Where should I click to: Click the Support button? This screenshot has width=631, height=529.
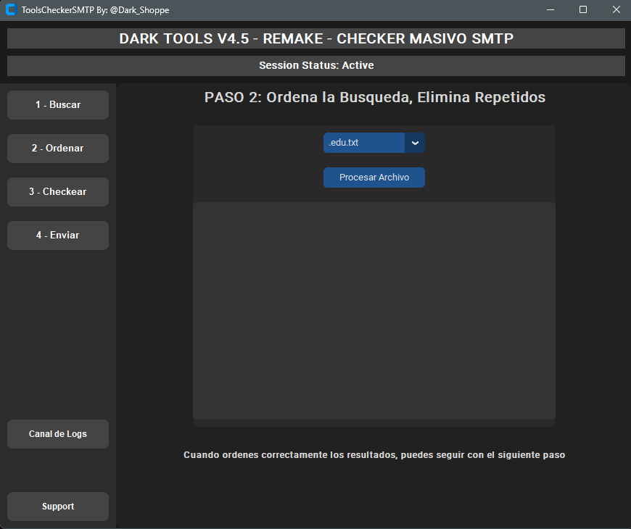(x=57, y=506)
